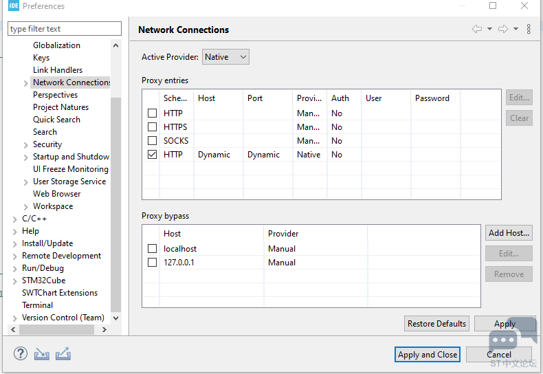Screen dimensions: 543x374
Task: Expand the C/C++ preferences category
Action: (x=15, y=219)
